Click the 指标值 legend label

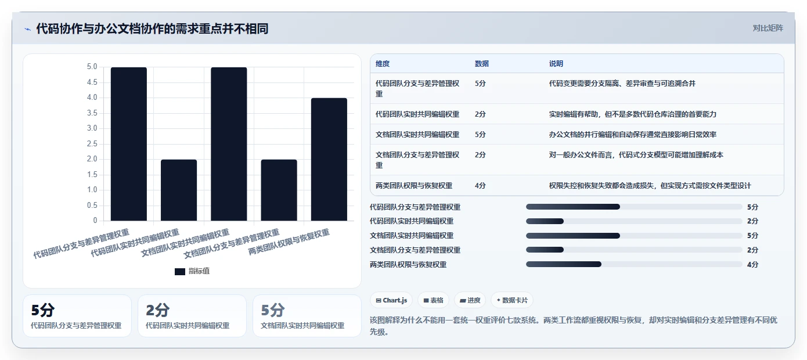coord(199,271)
